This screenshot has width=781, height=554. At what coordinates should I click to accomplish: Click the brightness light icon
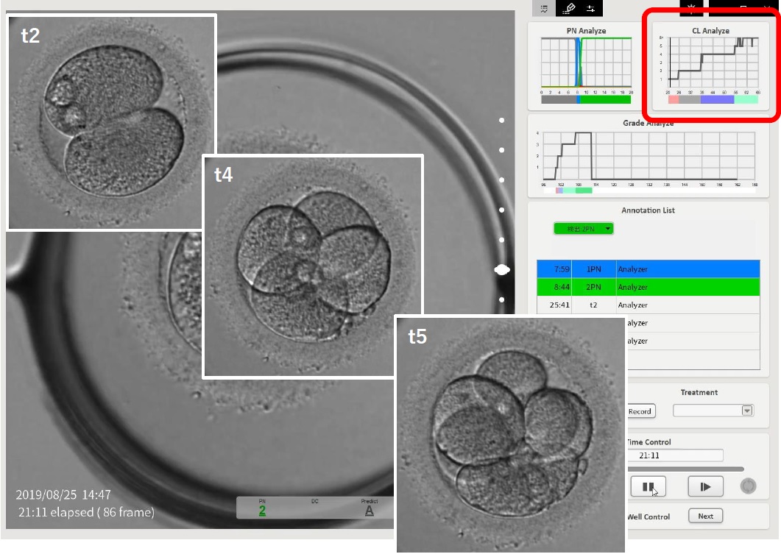point(690,7)
